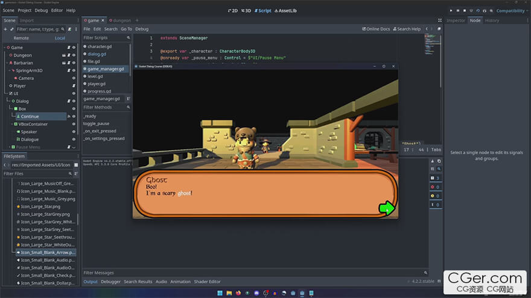Toggle visibility of SpringArm3D
The image size is (531, 298).
[x=74, y=70]
